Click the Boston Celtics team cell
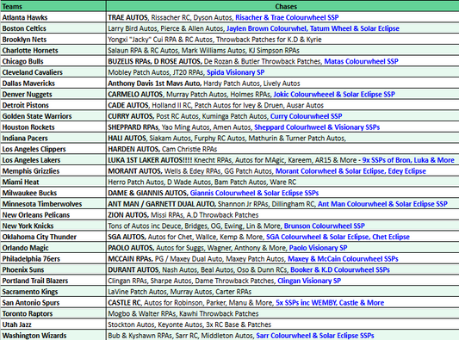The height and width of the screenshot is (340, 459). pos(53,28)
